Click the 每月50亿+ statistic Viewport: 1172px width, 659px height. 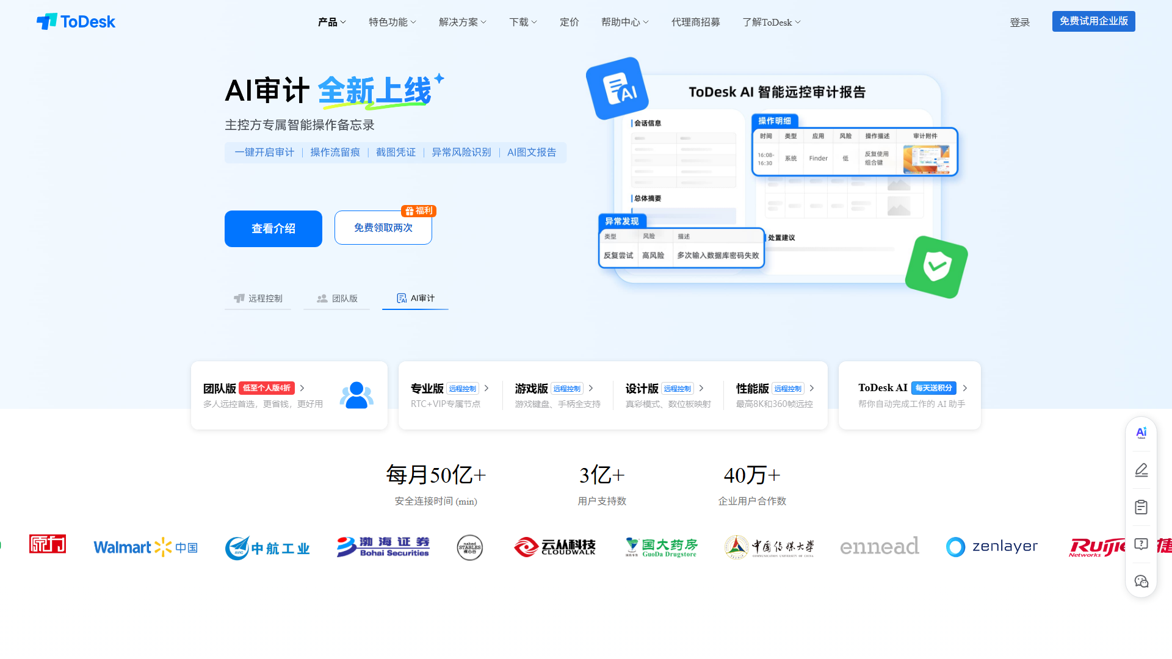[436, 475]
